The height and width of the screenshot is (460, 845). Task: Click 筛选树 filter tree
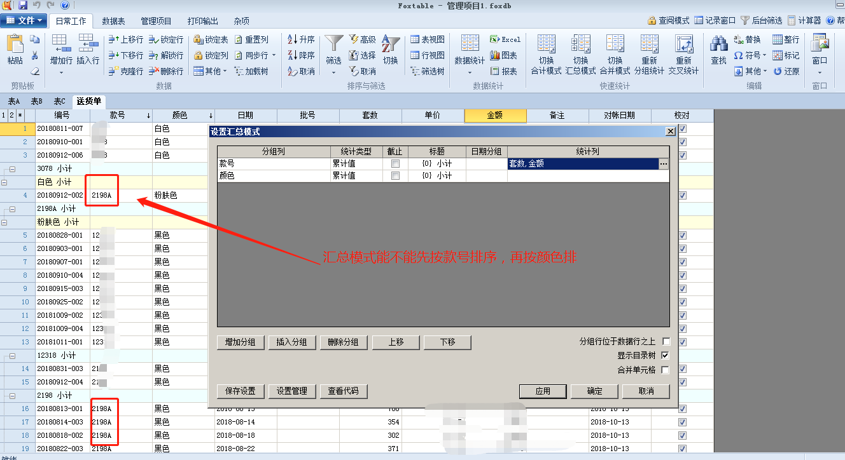pyautogui.click(x=428, y=71)
